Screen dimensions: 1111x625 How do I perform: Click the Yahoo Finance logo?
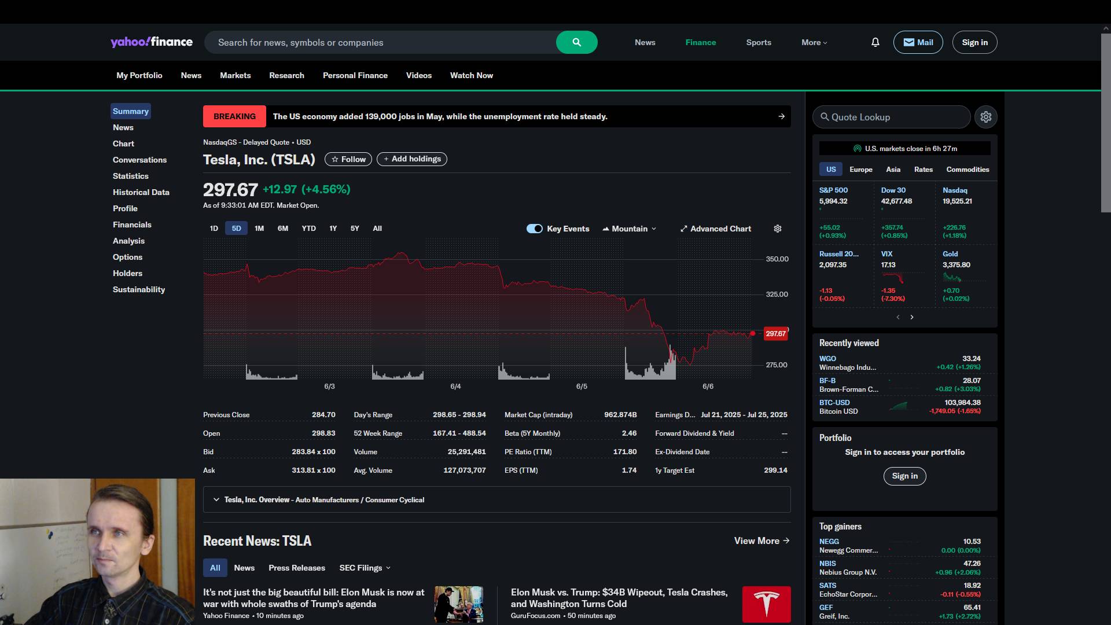coord(152,42)
